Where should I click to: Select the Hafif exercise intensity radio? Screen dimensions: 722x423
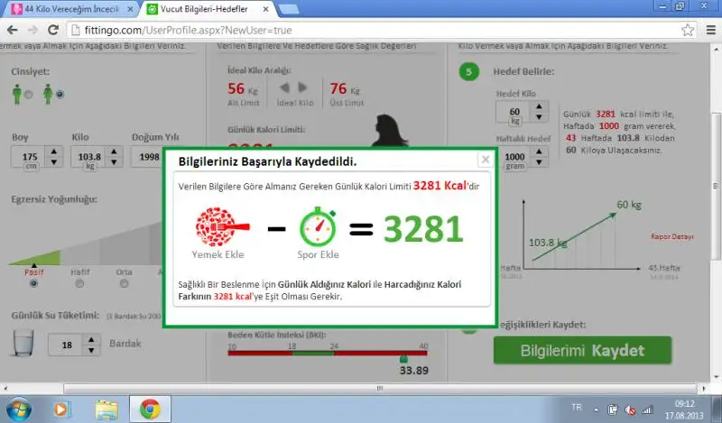click(x=79, y=283)
